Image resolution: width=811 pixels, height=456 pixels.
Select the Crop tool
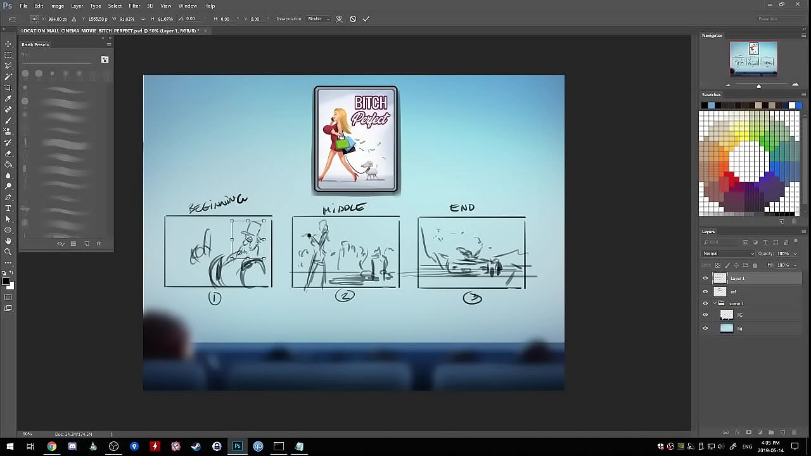[8, 87]
